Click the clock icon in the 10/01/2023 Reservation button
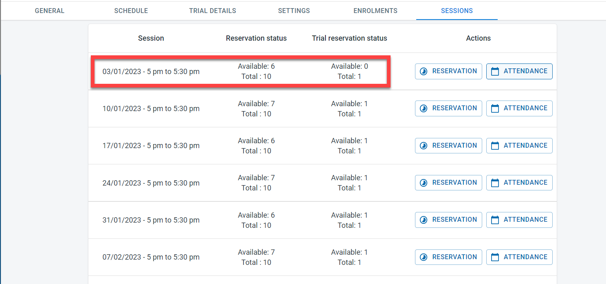 (x=424, y=108)
